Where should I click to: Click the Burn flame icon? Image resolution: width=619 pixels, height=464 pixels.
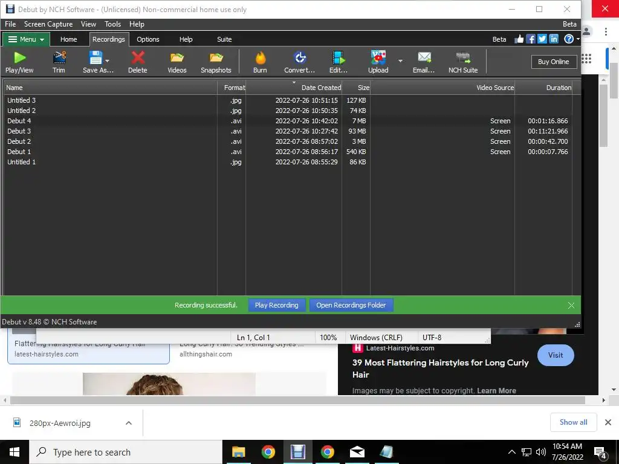(260, 57)
